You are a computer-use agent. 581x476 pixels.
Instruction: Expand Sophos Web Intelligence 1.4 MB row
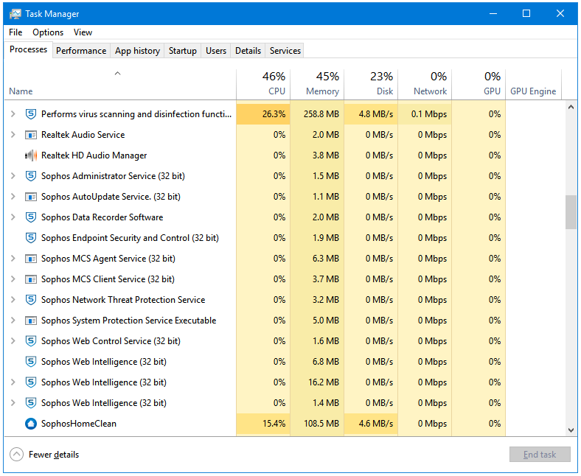13,402
